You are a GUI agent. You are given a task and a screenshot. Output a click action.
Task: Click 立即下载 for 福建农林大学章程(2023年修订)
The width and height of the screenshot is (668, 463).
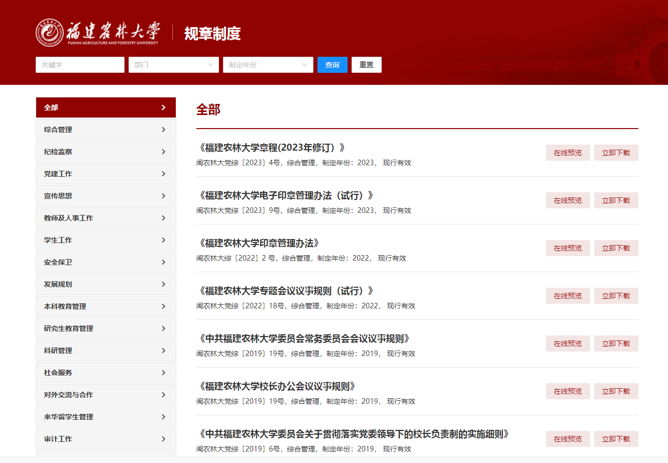616,153
